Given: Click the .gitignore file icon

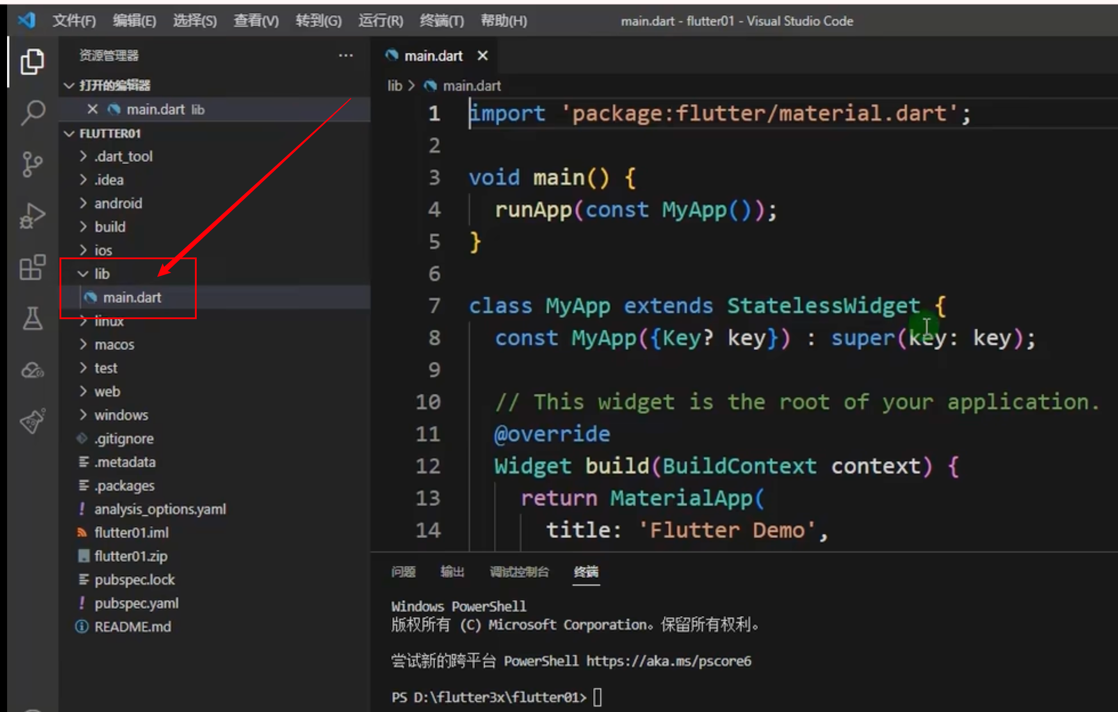Looking at the screenshot, I should click(x=82, y=438).
